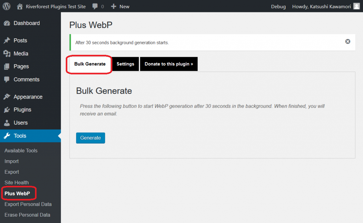The height and width of the screenshot is (223, 363).
Task: Open the Plus WebP submenu item
Action: coord(17,194)
